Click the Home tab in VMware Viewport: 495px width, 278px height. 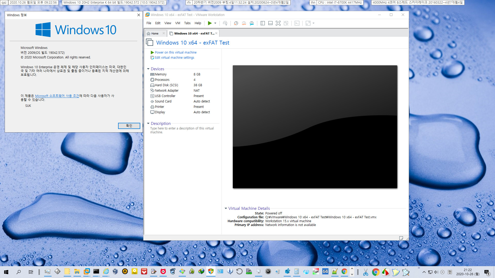point(155,33)
